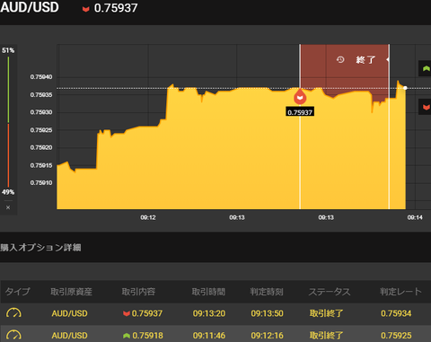
Task: Click the 判定レート column header
Action: [x=400, y=292]
